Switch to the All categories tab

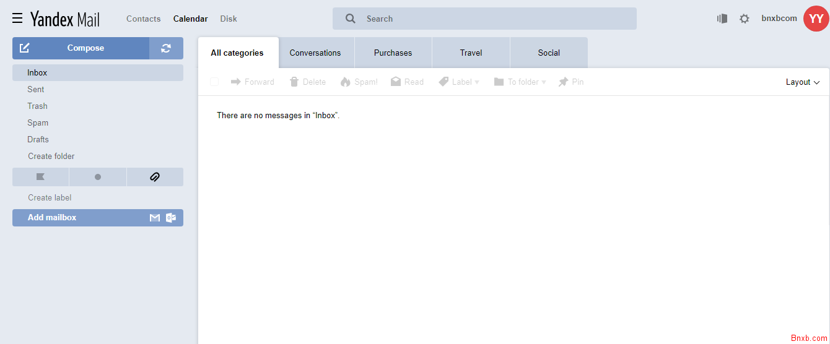pyautogui.click(x=238, y=53)
